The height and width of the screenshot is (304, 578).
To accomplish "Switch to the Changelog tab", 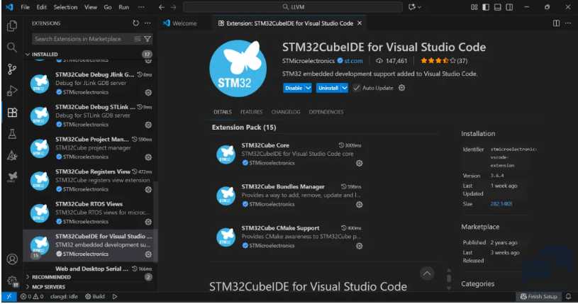I will pos(285,112).
